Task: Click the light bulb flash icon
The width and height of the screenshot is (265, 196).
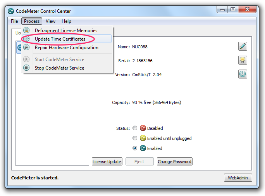Action: [x=243, y=60]
